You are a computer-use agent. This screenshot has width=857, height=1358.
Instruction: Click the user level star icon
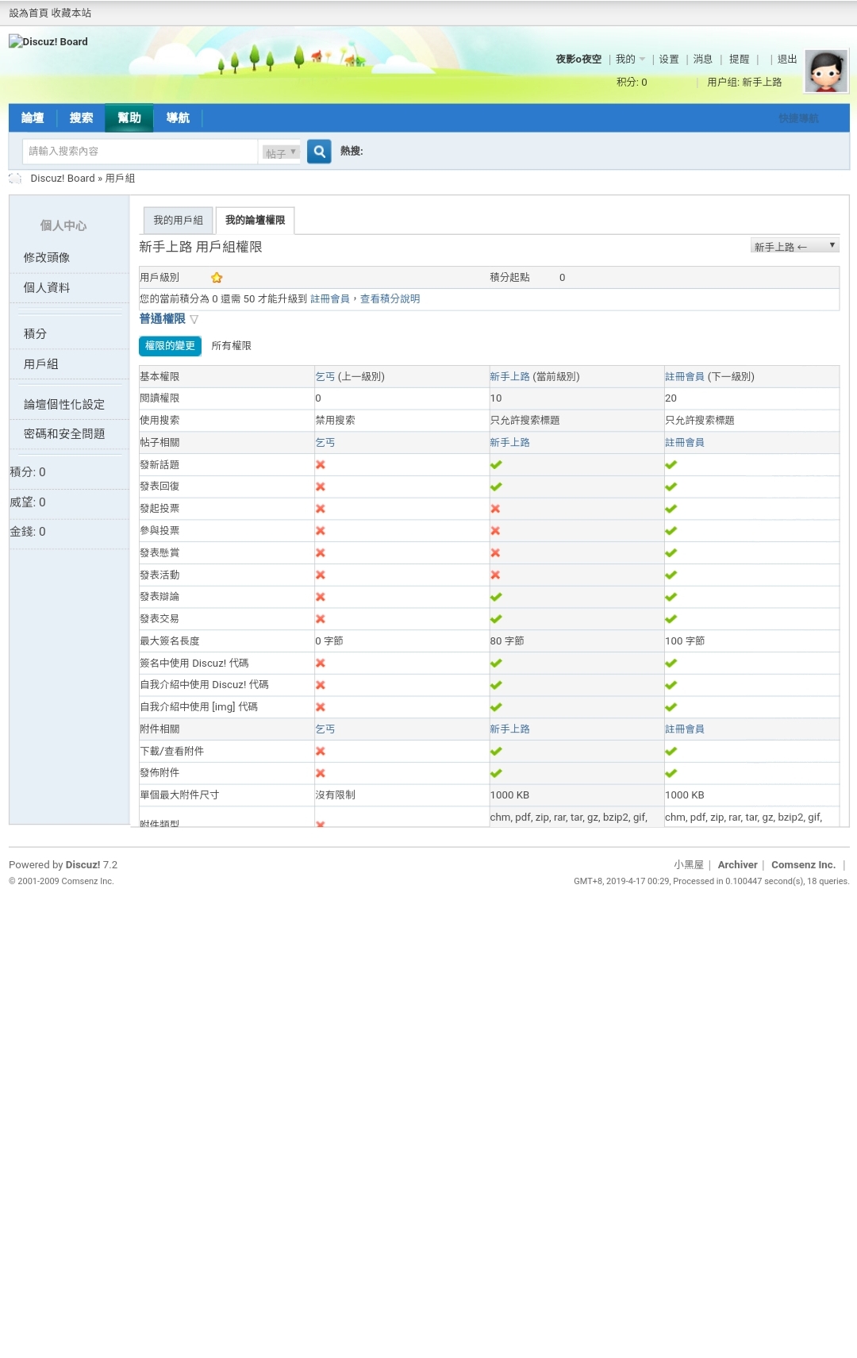[x=217, y=278]
